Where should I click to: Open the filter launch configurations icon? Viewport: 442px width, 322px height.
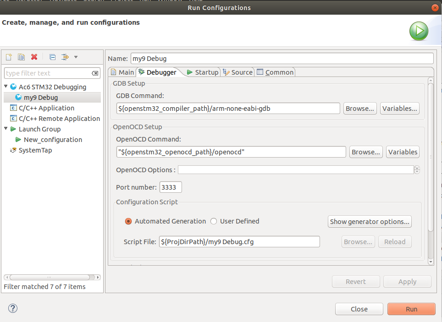point(65,57)
